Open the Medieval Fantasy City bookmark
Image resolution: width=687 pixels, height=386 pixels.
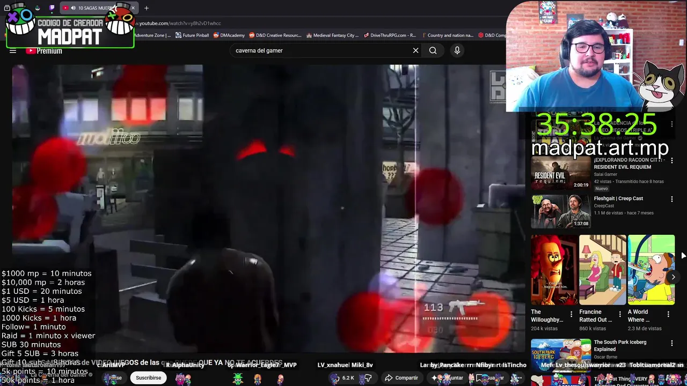332,35
